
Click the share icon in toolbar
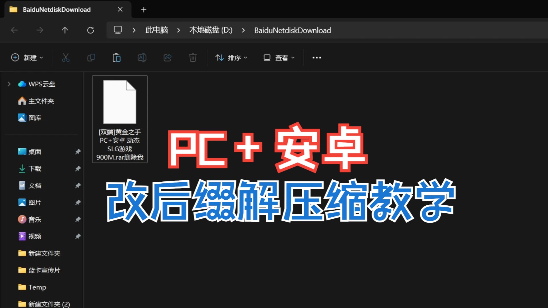point(167,58)
